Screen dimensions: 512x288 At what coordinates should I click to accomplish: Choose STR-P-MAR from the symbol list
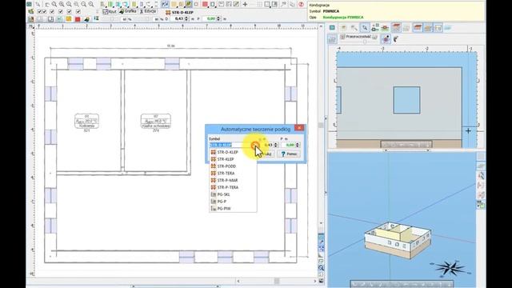point(233,180)
